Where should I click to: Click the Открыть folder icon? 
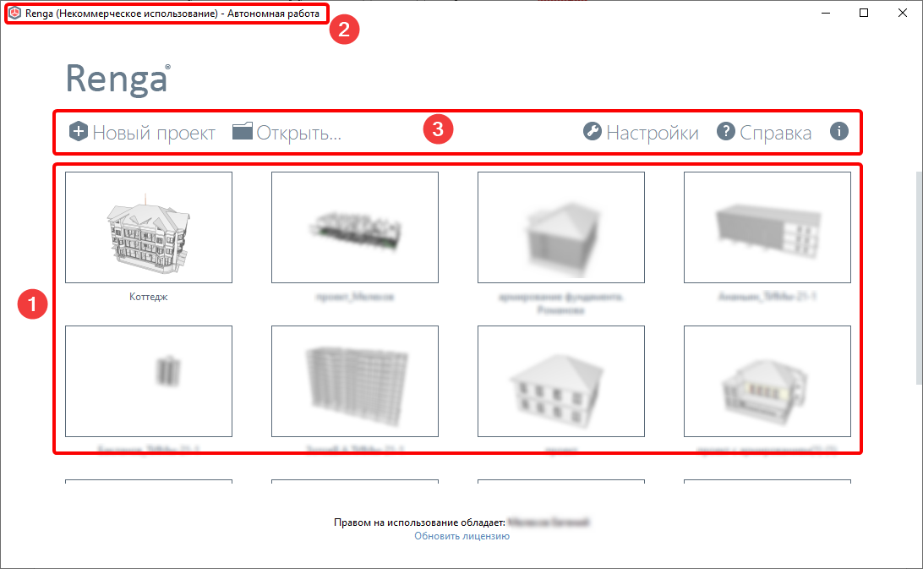tap(242, 131)
